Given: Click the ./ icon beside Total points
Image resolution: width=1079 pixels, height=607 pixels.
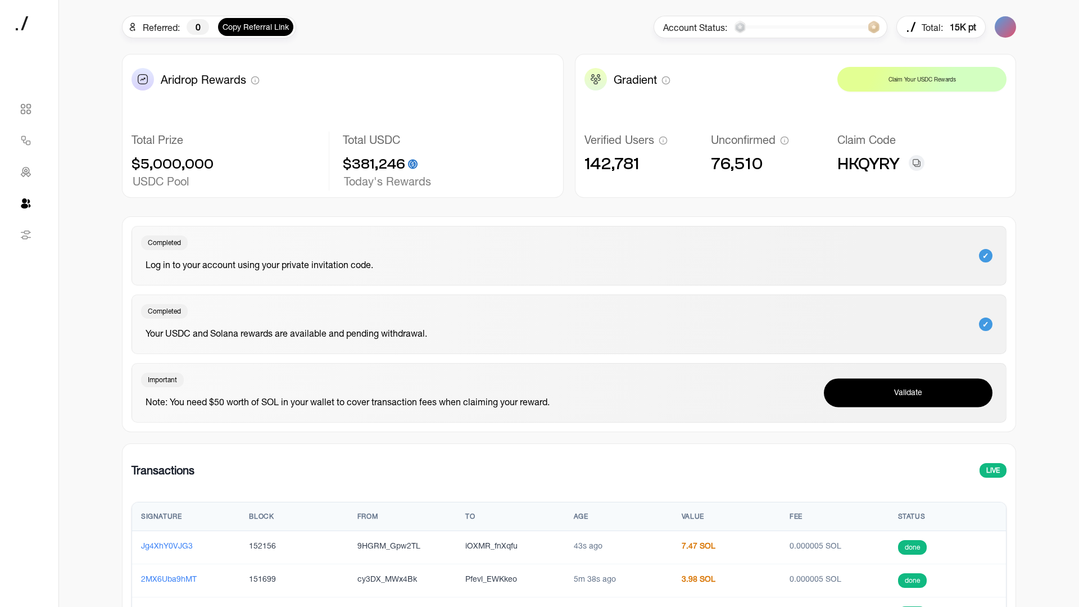Looking at the screenshot, I should click(911, 27).
